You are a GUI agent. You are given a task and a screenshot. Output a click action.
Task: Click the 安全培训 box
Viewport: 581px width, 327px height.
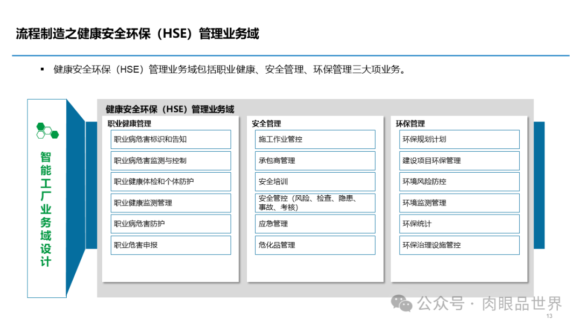[x=315, y=182]
